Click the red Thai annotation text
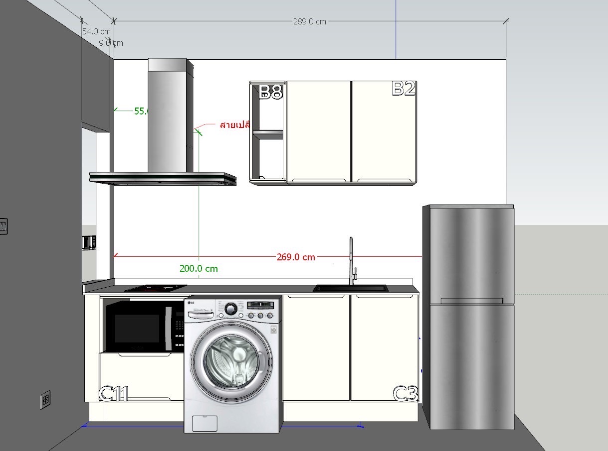Screen dimensions: 608x451 pyautogui.click(x=234, y=124)
